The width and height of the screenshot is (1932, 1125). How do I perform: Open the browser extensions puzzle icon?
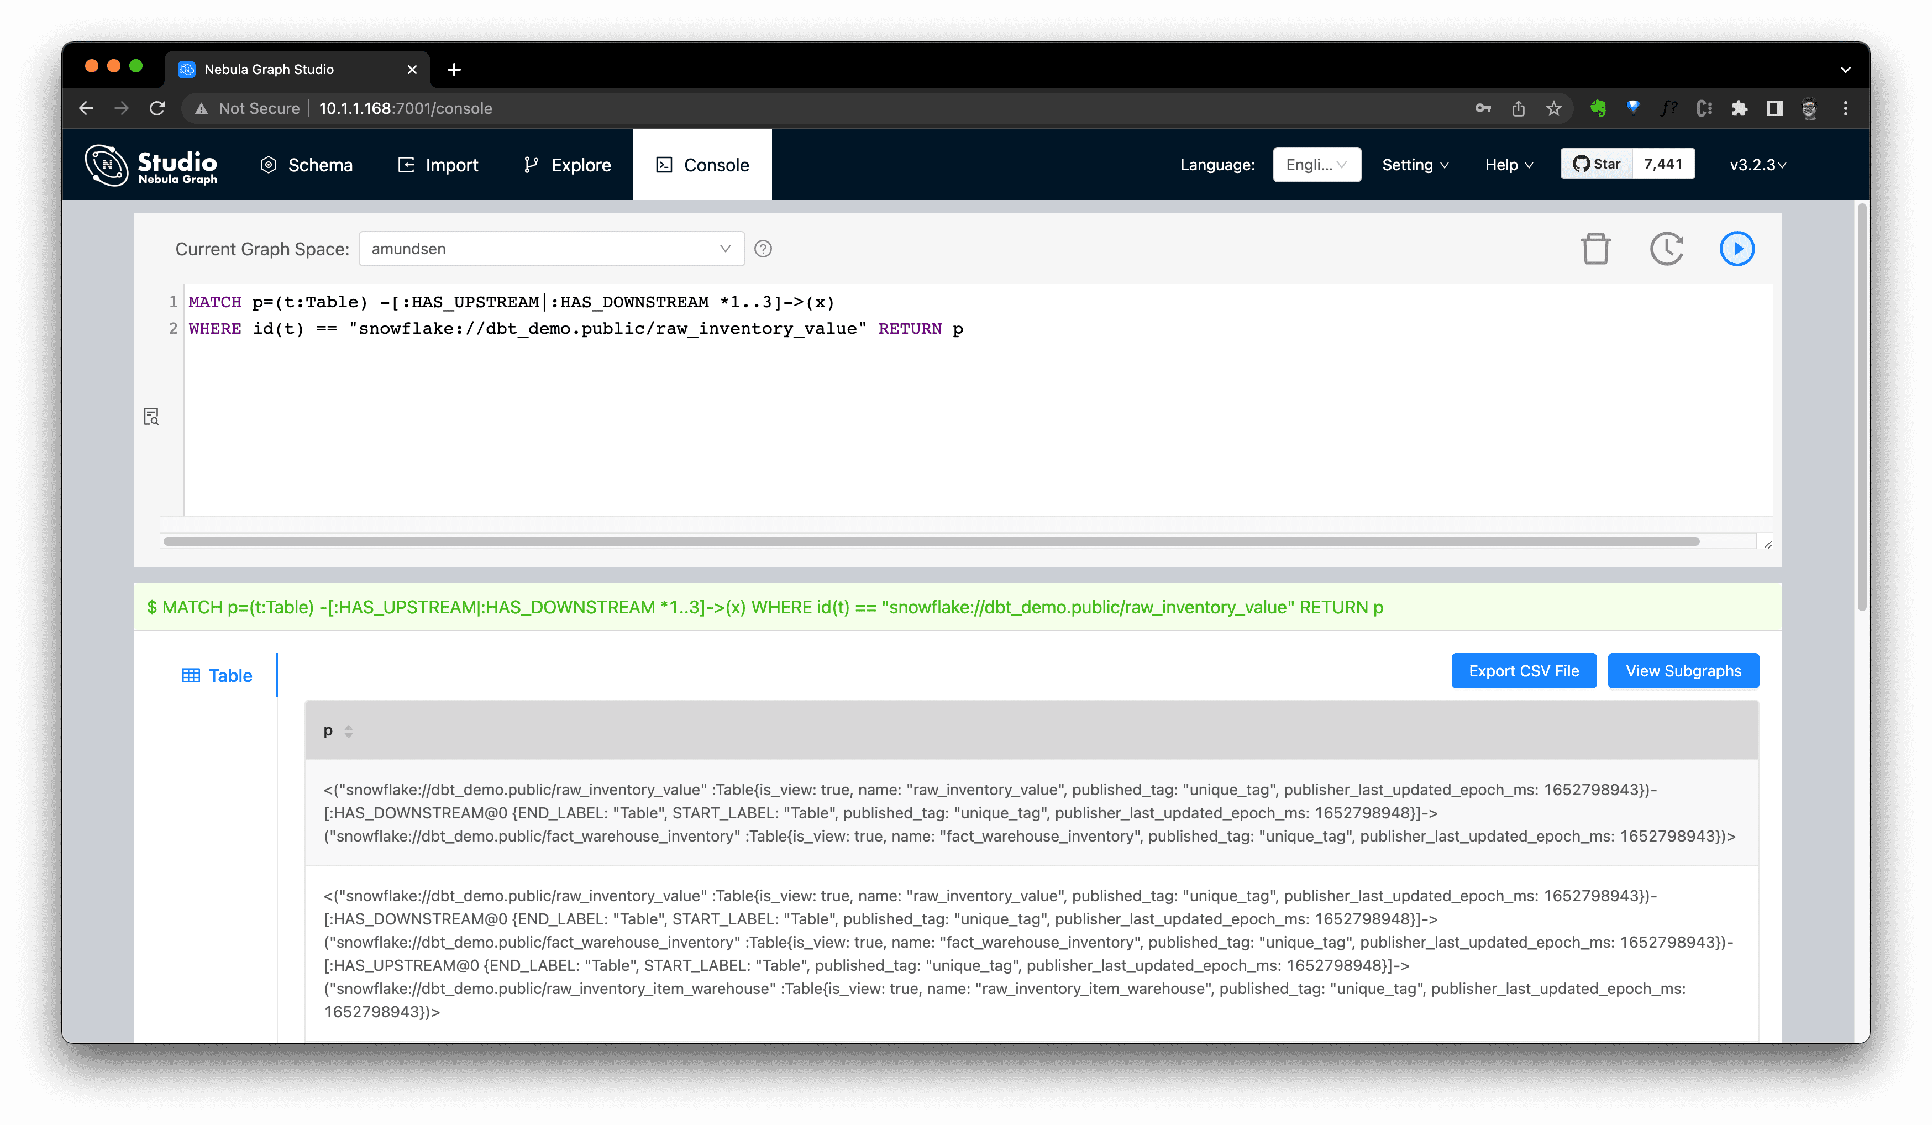click(x=1739, y=109)
